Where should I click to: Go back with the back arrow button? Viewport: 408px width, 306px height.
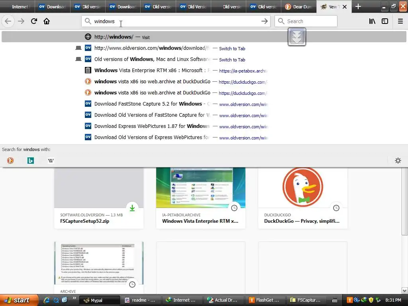8,21
